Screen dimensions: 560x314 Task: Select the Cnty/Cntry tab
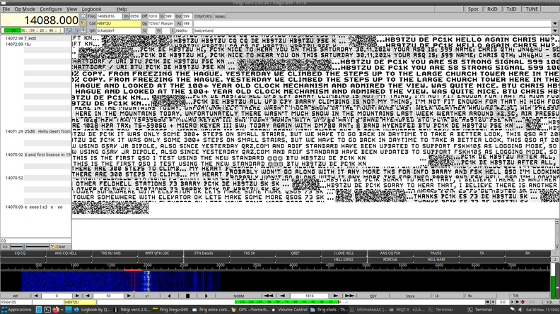tap(203, 16)
